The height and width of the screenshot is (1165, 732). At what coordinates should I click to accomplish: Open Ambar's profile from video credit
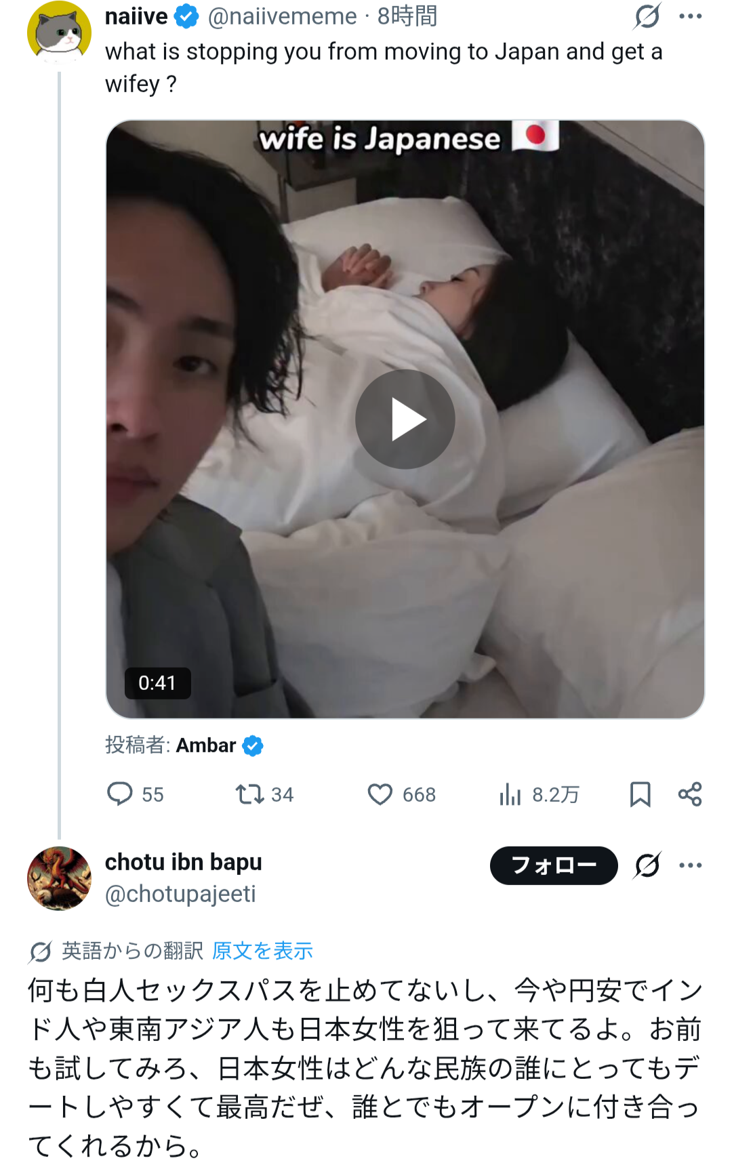[206, 745]
